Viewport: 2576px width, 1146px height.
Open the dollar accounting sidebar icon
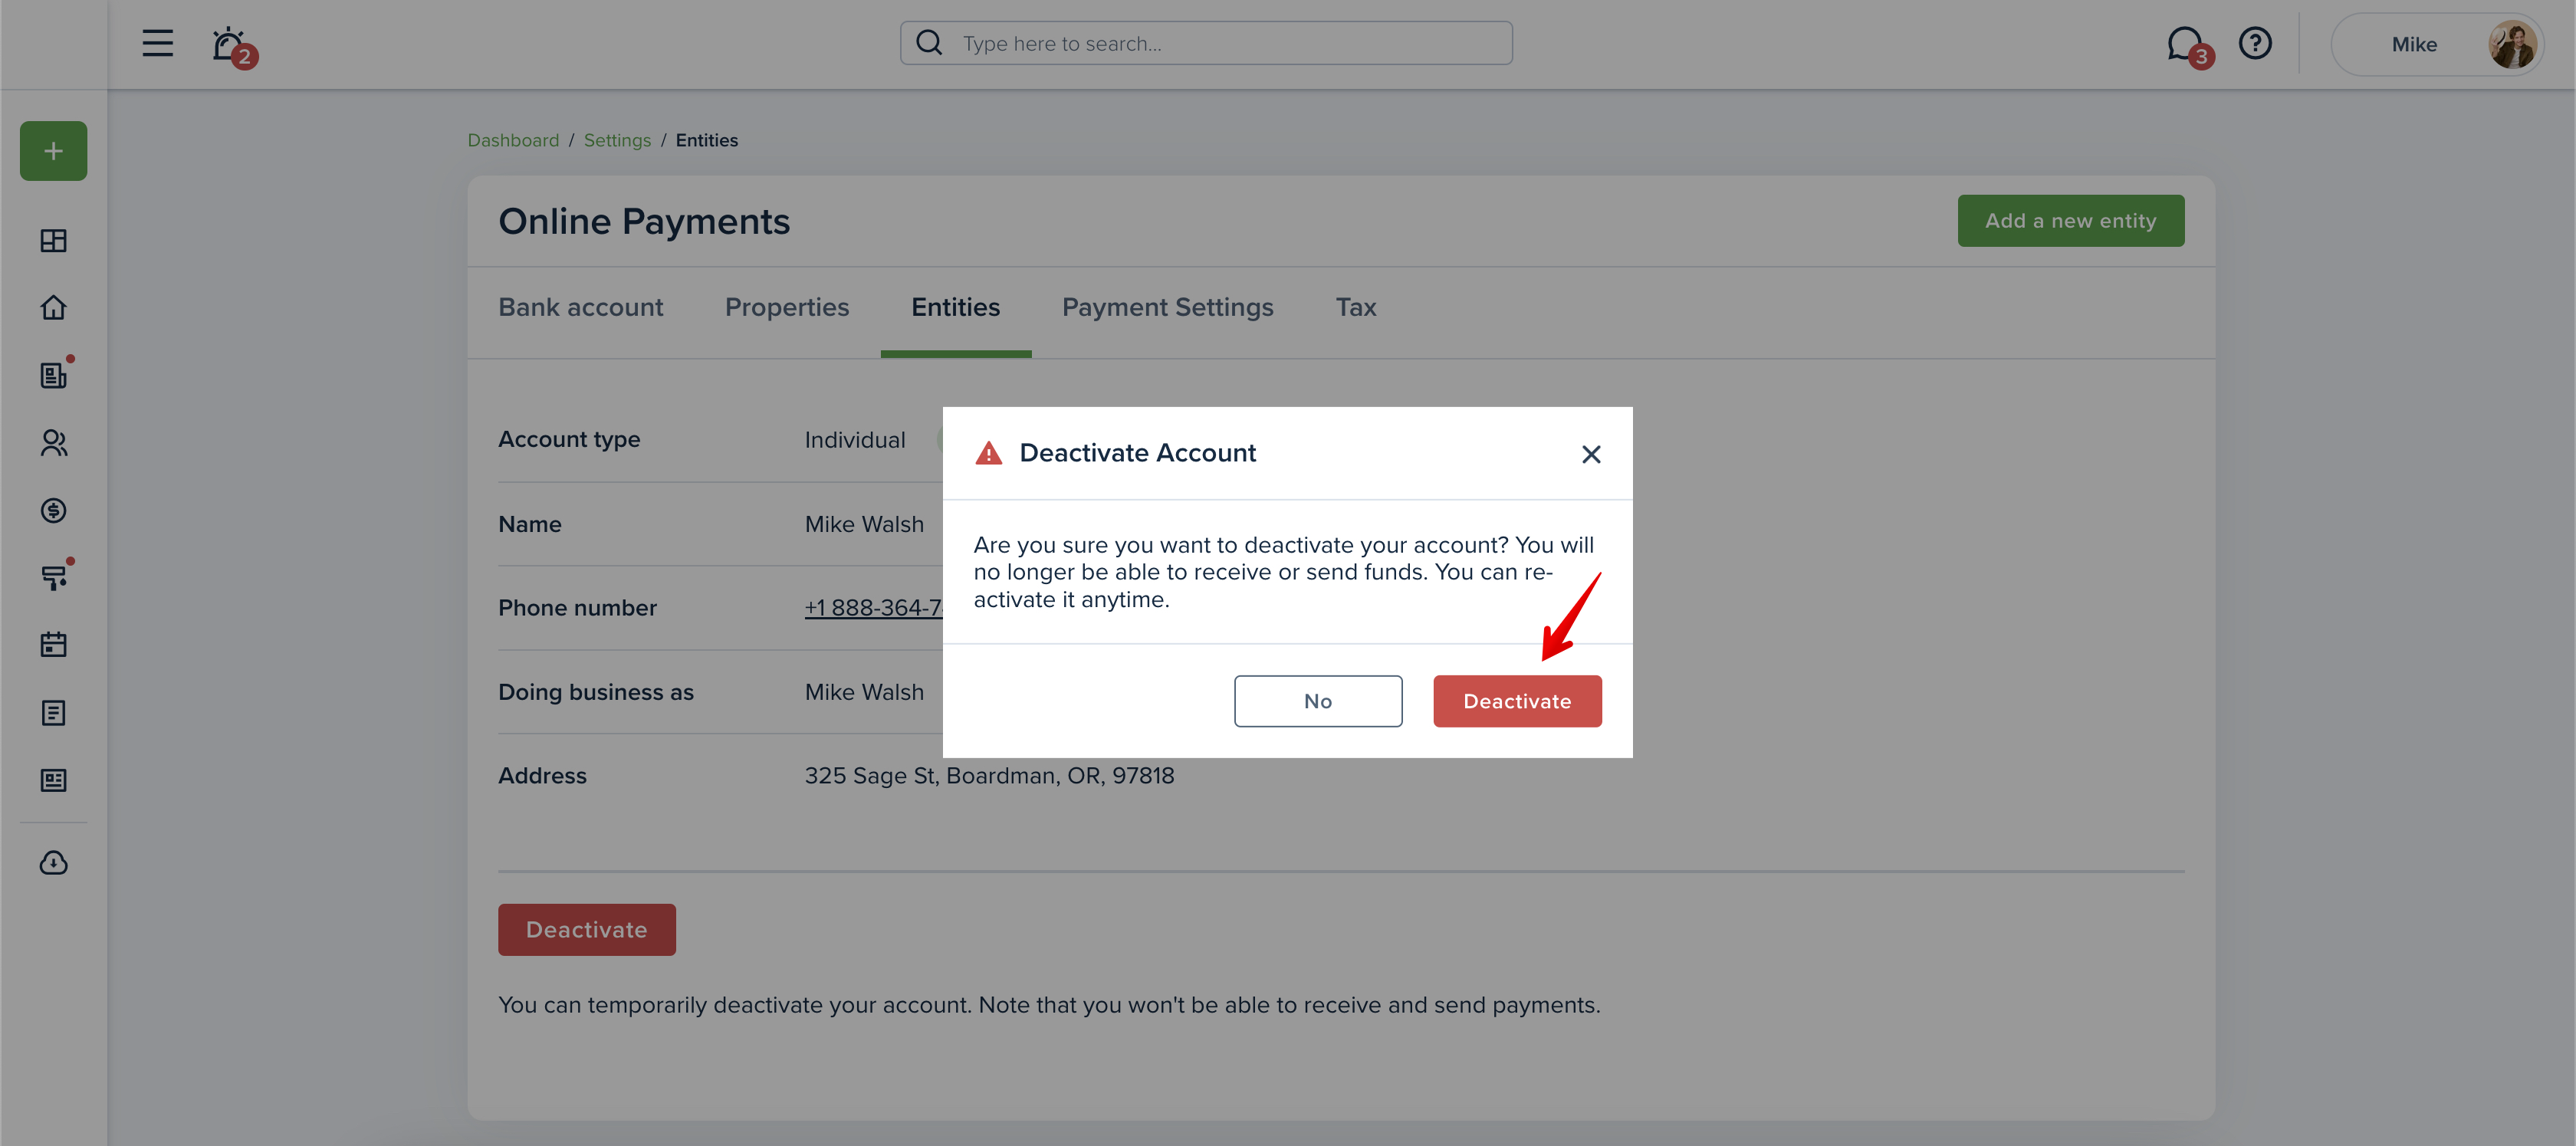[x=54, y=510]
